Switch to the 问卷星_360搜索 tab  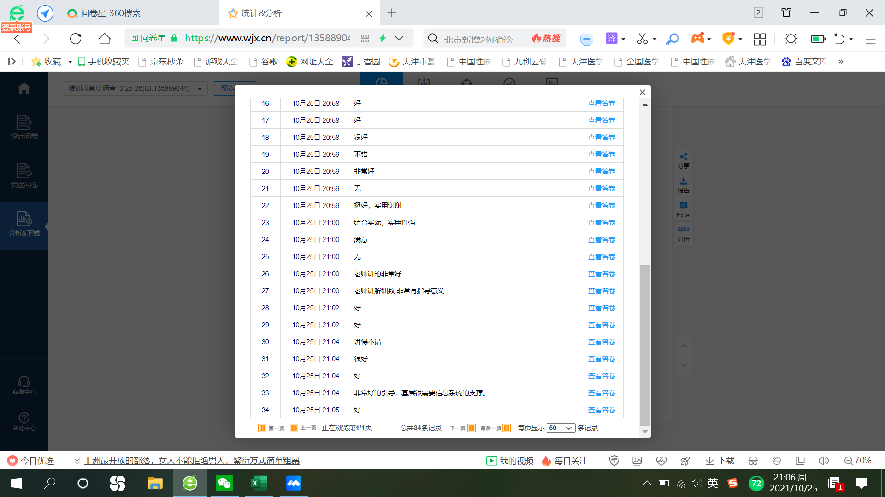[x=111, y=13]
